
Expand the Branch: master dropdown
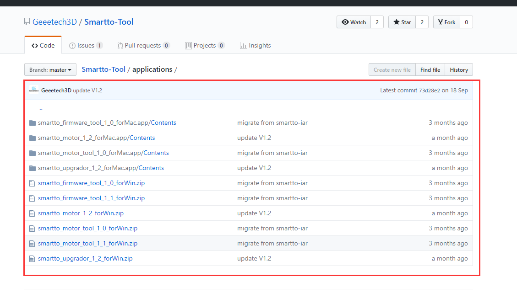pyautogui.click(x=50, y=70)
